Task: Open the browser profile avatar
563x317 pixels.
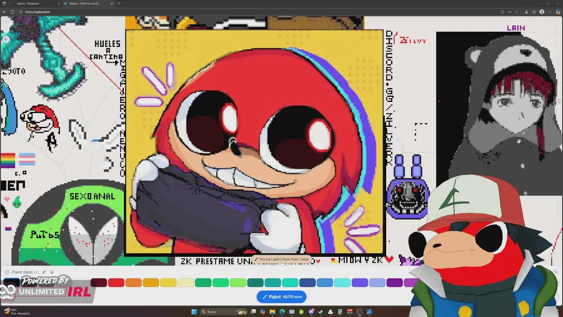Action: 542,12
